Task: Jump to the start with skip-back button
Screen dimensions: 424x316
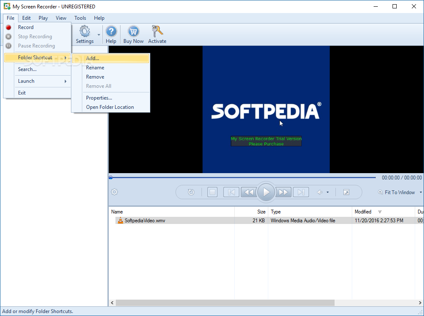Action: coord(231,192)
